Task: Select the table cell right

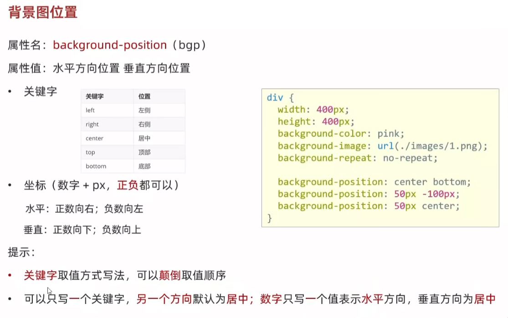Action: 107,124
